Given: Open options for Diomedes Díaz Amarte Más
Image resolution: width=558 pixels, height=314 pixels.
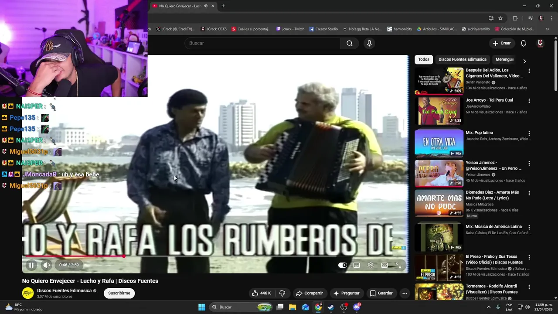Looking at the screenshot, I should point(529,193).
